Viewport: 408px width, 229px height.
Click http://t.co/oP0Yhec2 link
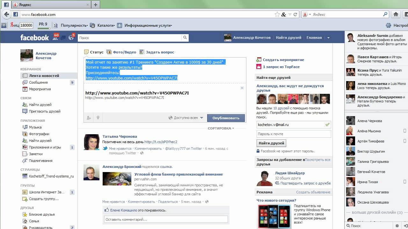(161, 142)
